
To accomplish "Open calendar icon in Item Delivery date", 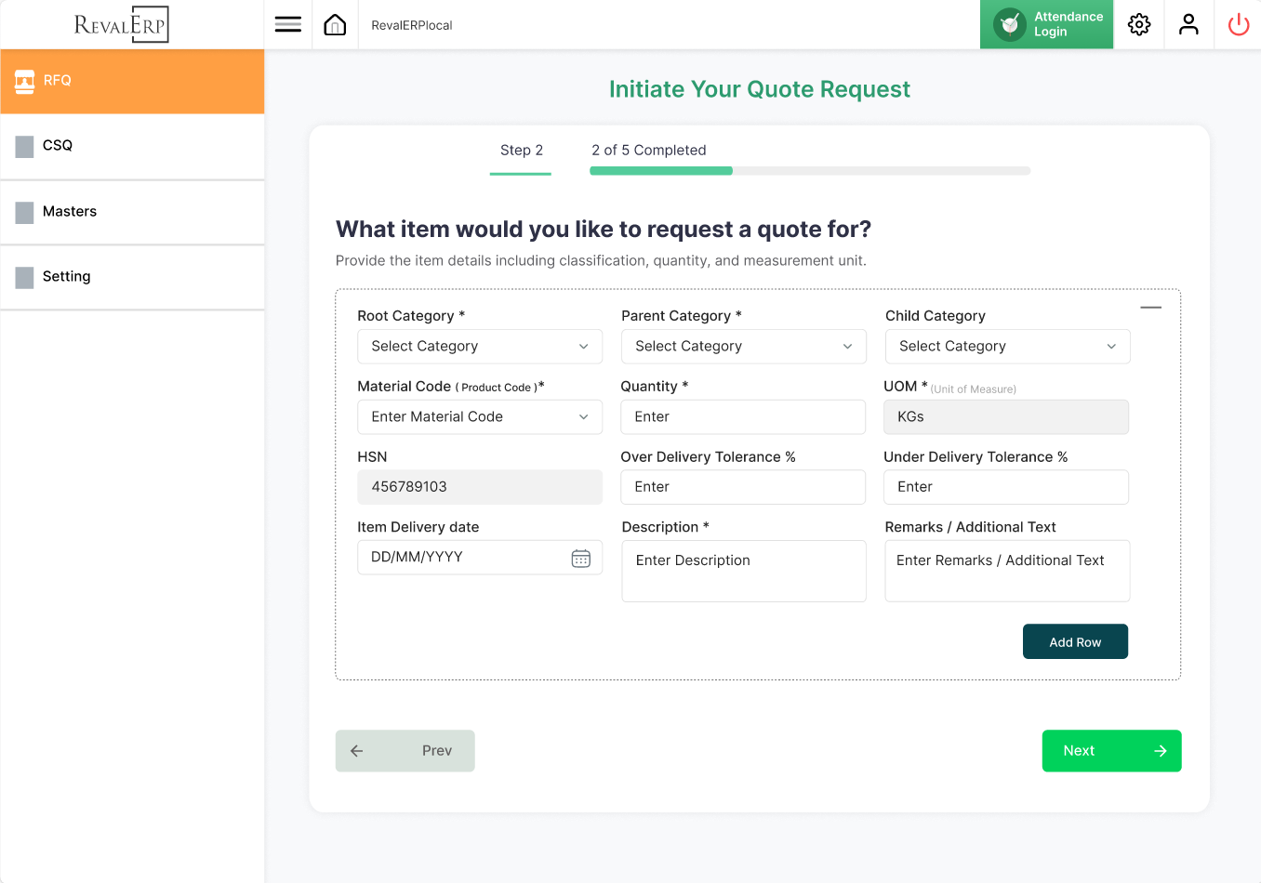I will 580,558.
